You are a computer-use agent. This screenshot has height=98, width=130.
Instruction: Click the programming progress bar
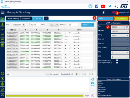pyautogui.click(x=45, y=96)
